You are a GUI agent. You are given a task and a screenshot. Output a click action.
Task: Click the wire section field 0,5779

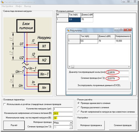pos(118,78)
